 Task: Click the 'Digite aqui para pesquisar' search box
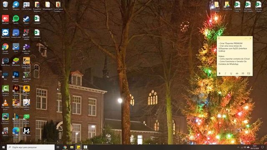pyautogui.click(x=30, y=147)
